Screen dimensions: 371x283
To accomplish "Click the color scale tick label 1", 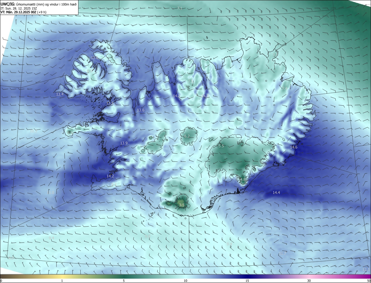I will [x=62, y=281].
